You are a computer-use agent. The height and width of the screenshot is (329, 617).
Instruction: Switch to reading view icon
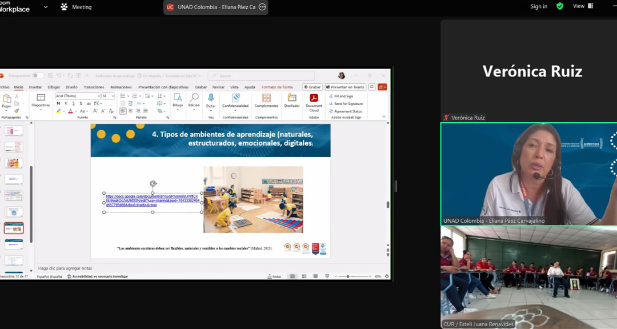[x=315, y=276]
